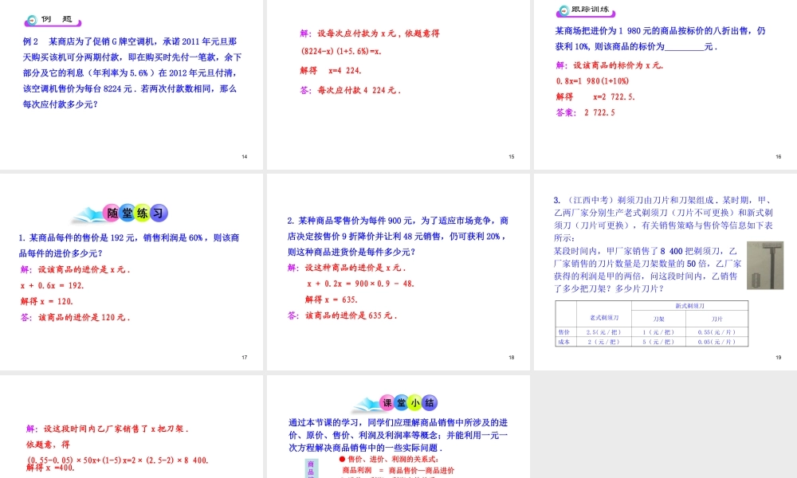Screen dimensions: 797x478
Task: Expand the 商品利润 red summary box
Action: 398,468
